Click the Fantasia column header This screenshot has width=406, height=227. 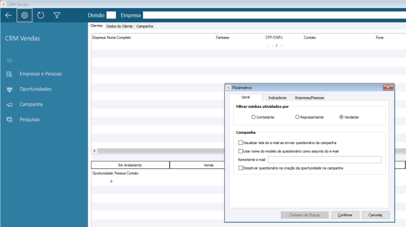tap(222, 37)
